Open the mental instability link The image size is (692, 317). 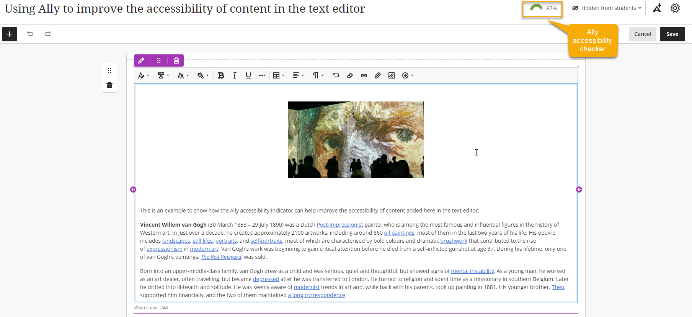coord(472,271)
